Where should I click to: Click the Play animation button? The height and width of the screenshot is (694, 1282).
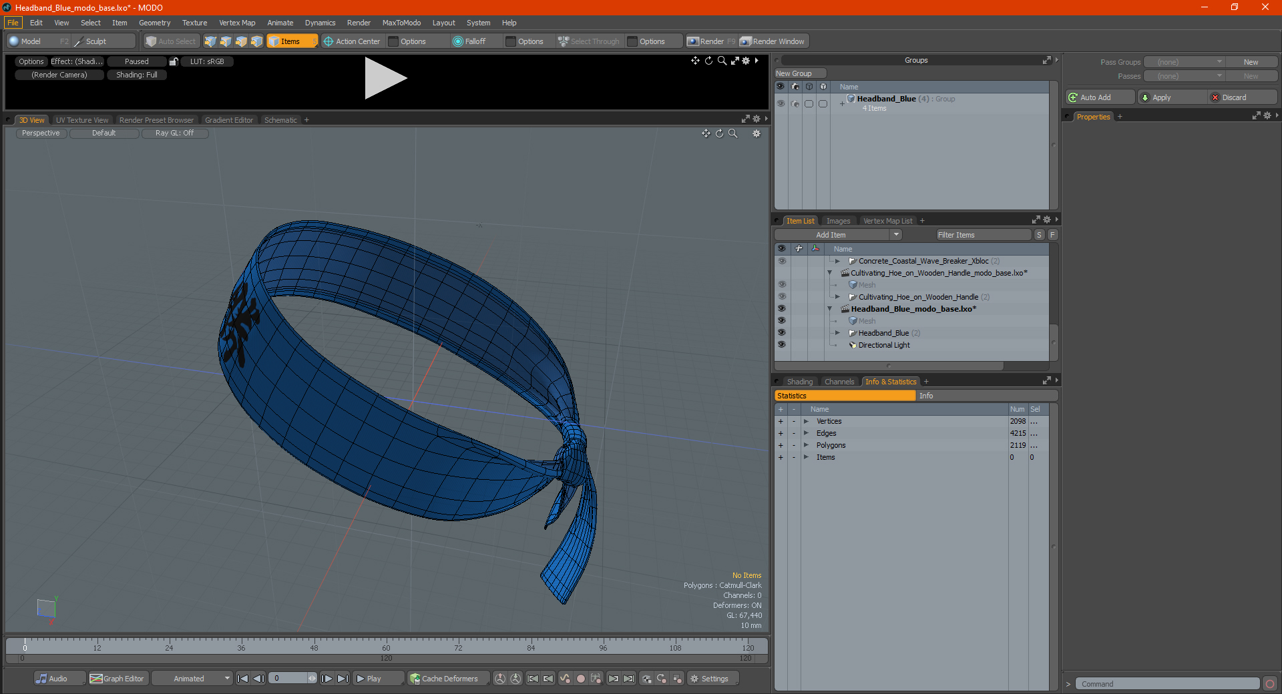pos(378,679)
